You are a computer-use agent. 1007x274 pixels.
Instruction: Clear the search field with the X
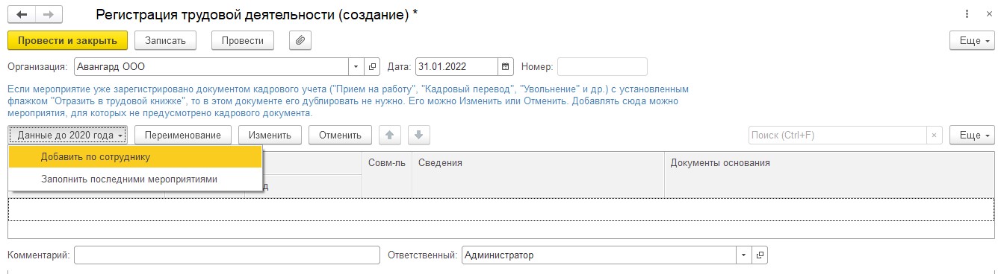934,135
